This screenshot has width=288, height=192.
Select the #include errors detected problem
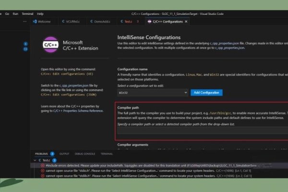point(159,166)
